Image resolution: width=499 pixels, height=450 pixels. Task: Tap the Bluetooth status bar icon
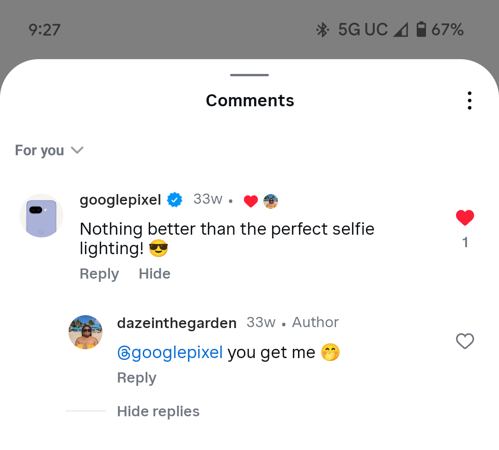point(322,30)
